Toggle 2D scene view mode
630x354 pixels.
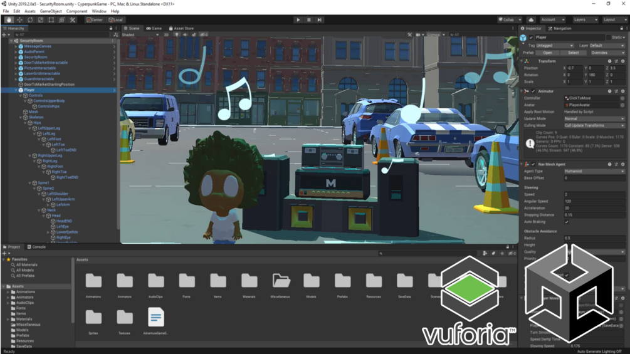[166, 34]
